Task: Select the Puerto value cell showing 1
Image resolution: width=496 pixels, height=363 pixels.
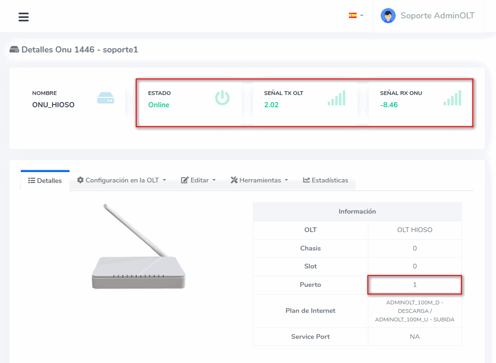Action: [415, 285]
